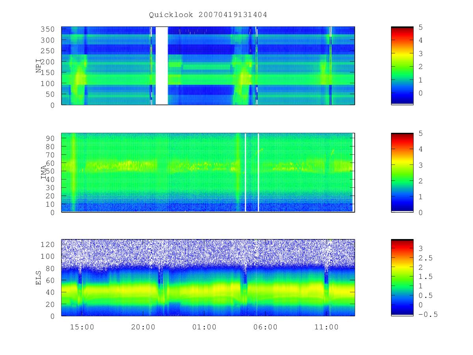Click the NPI panel color scale bar
The height and width of the screenshot is (355, 473).
pos(402,66)
